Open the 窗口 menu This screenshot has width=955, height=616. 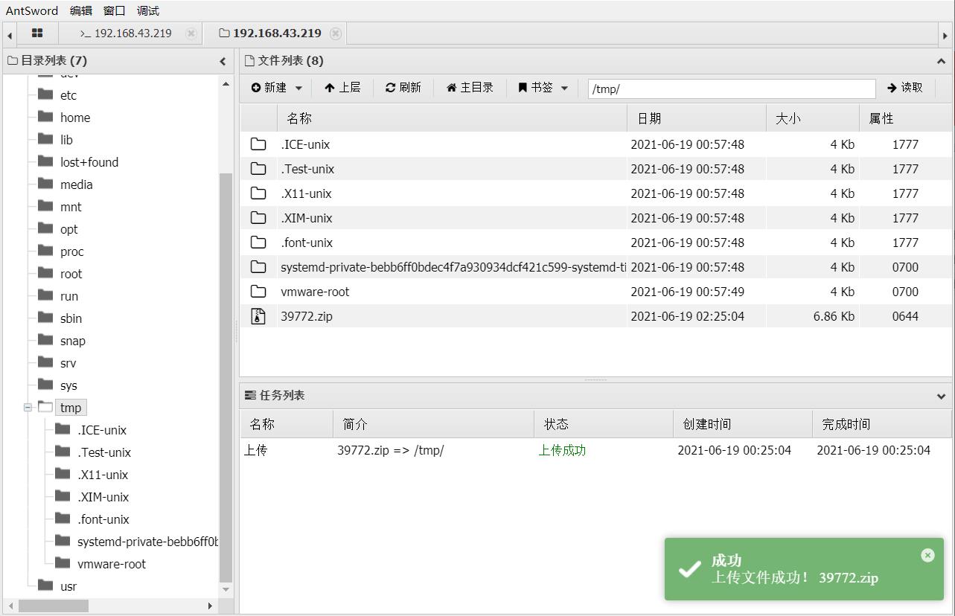point(114,10)
